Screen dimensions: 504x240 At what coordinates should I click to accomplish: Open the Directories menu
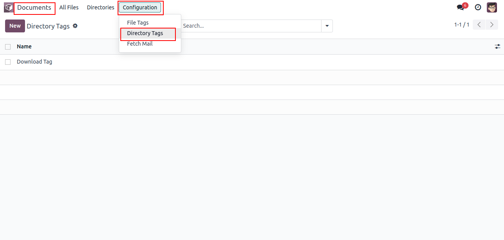pyautogui.click(x=100, y=7)
